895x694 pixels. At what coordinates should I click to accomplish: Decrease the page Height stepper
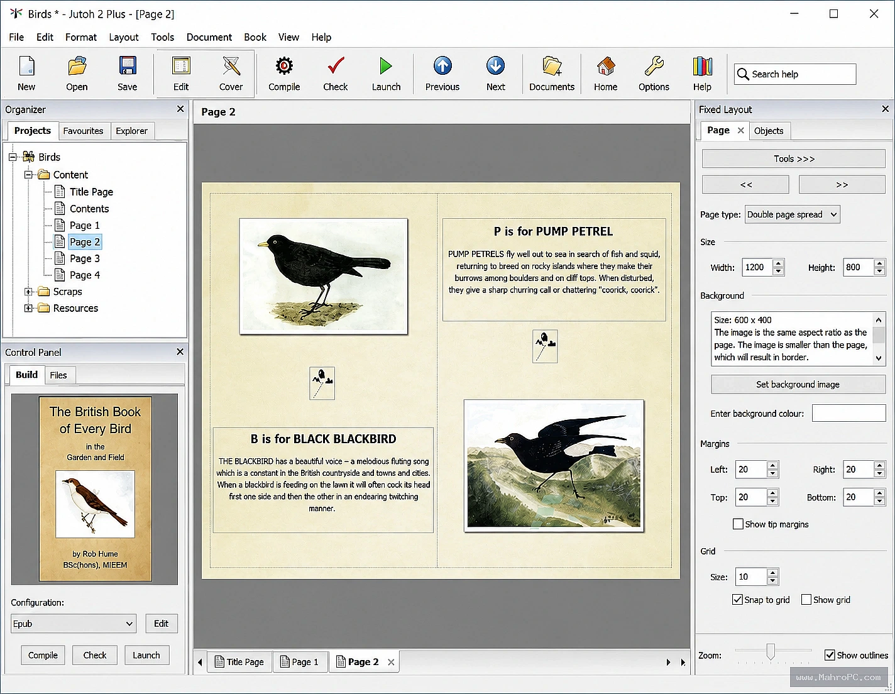click(879, 272)
